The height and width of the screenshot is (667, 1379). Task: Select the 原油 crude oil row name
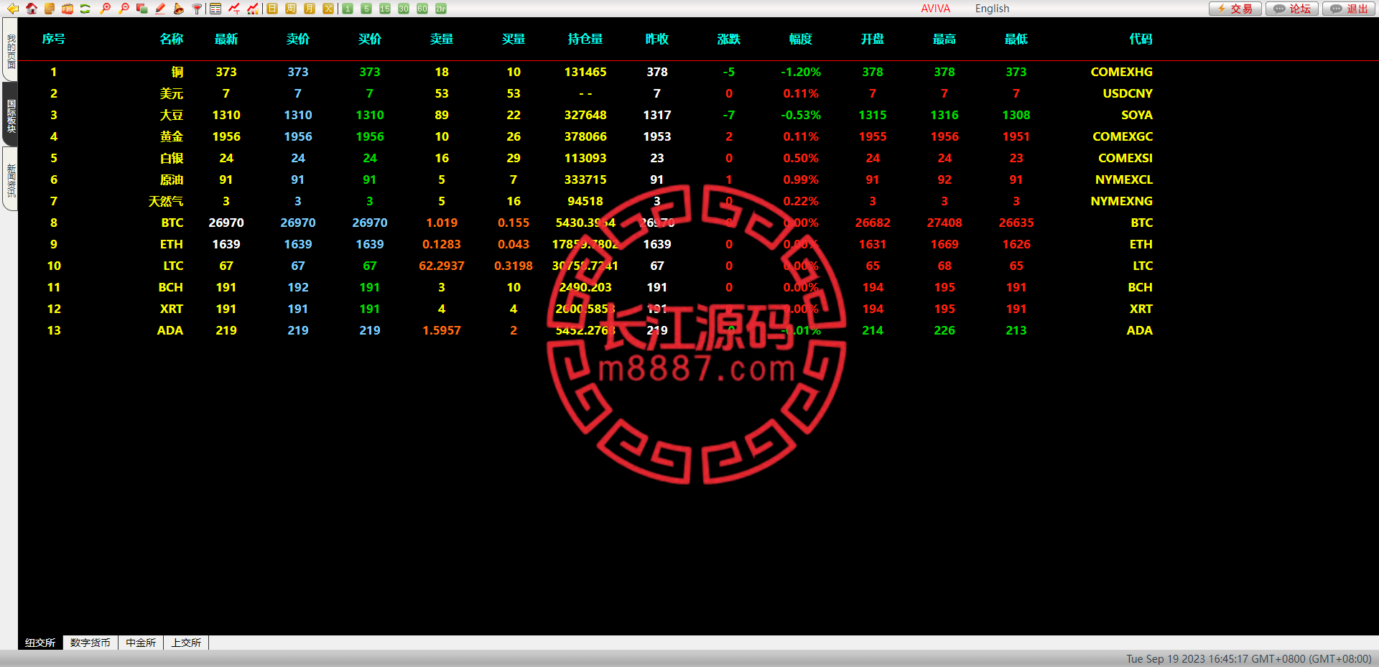tap(172, 179)
